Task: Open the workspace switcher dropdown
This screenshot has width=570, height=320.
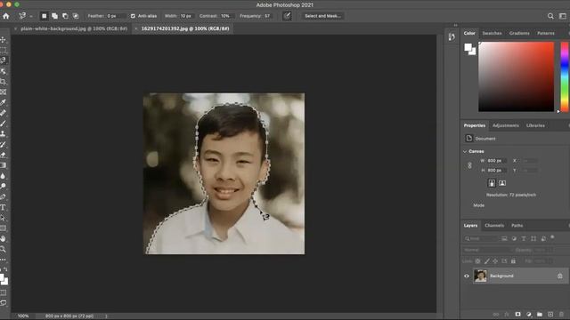Action: [x=562, y=16]
